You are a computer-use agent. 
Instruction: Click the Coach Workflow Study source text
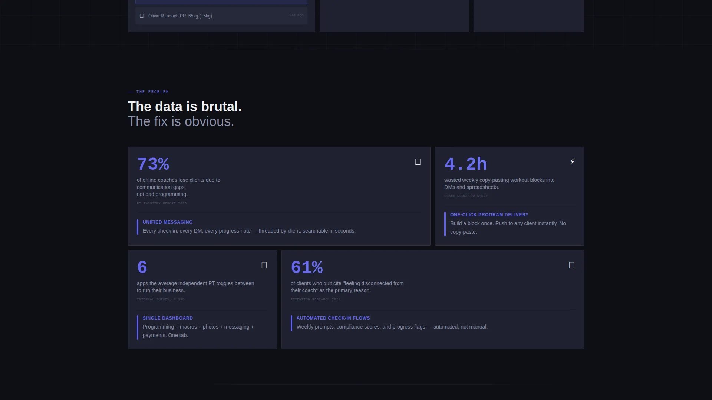click(x=466, y=196)
